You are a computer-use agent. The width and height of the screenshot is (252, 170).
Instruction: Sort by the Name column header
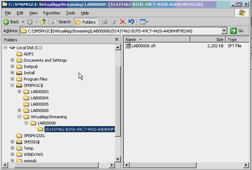pos(157,39)
